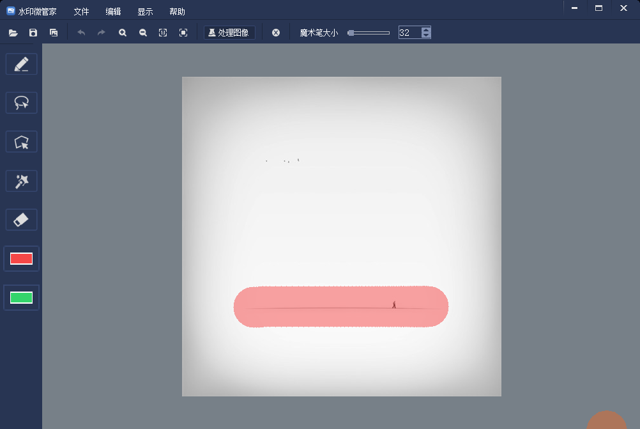Click the Save As icon
The height and width of the screenshot is (429, 640).
[54, 33]
